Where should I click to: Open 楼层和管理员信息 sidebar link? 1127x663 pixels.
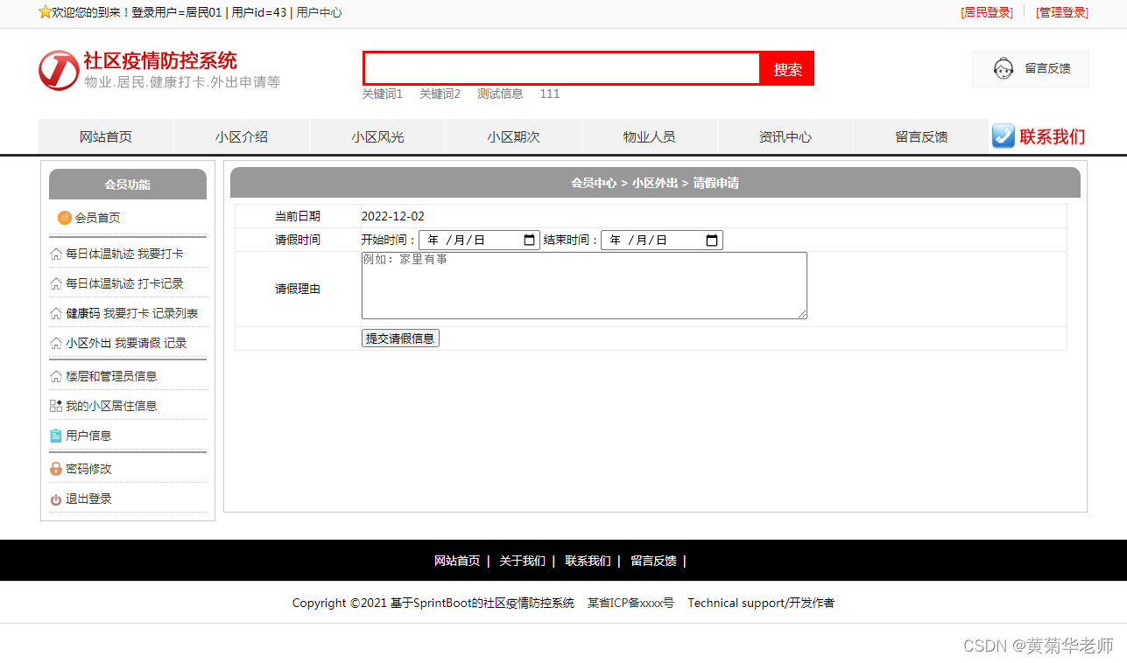pyautogui.click(x=111, y=377)
